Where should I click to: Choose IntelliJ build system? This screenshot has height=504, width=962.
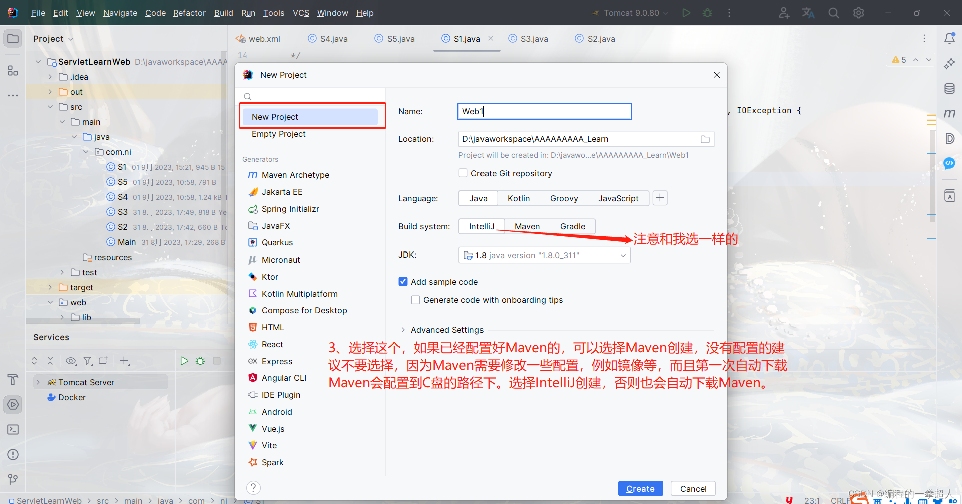click(482, 226)
